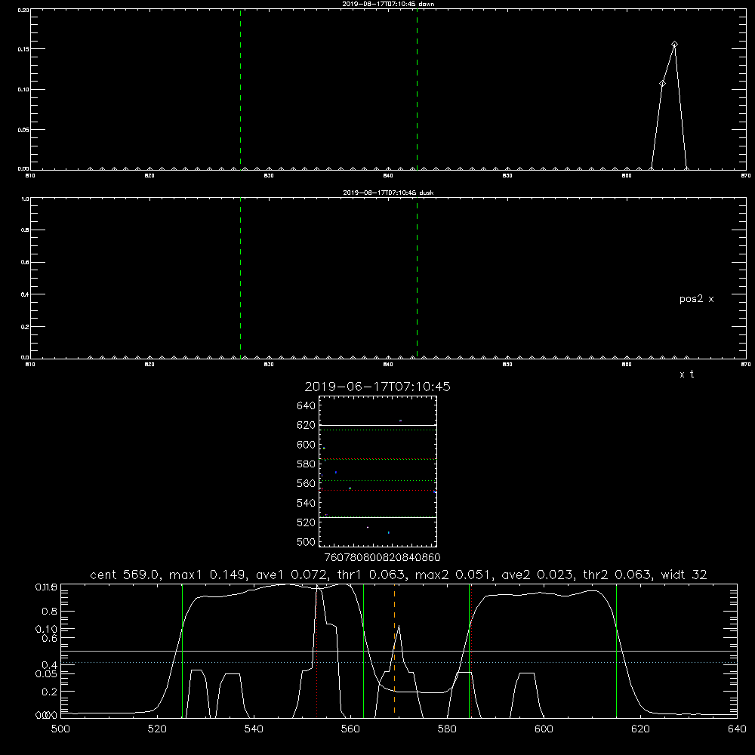
Task: Click the highest diamond marker at dawn peak
Action: point(674,45)
